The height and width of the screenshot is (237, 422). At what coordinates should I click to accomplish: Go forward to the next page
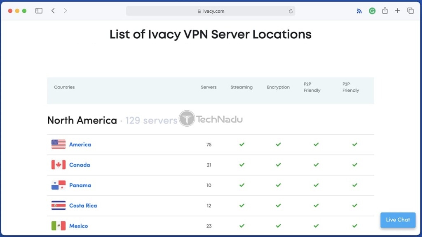tap(65, 11)
